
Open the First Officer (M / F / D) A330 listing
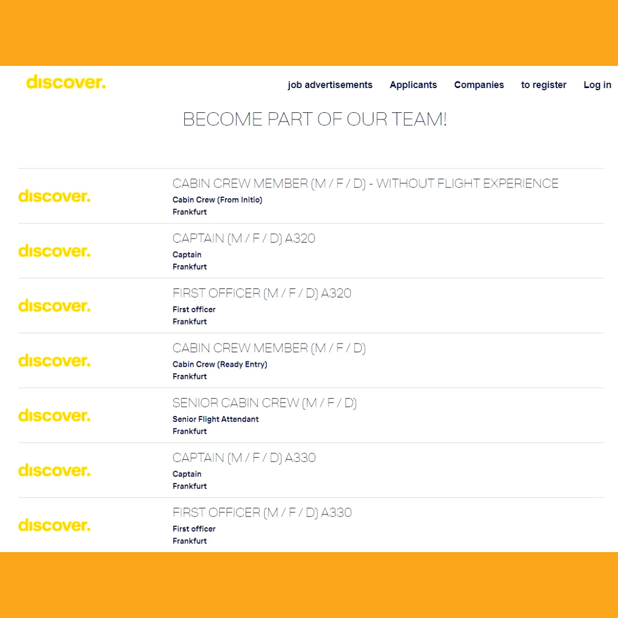tap(262, 512)
